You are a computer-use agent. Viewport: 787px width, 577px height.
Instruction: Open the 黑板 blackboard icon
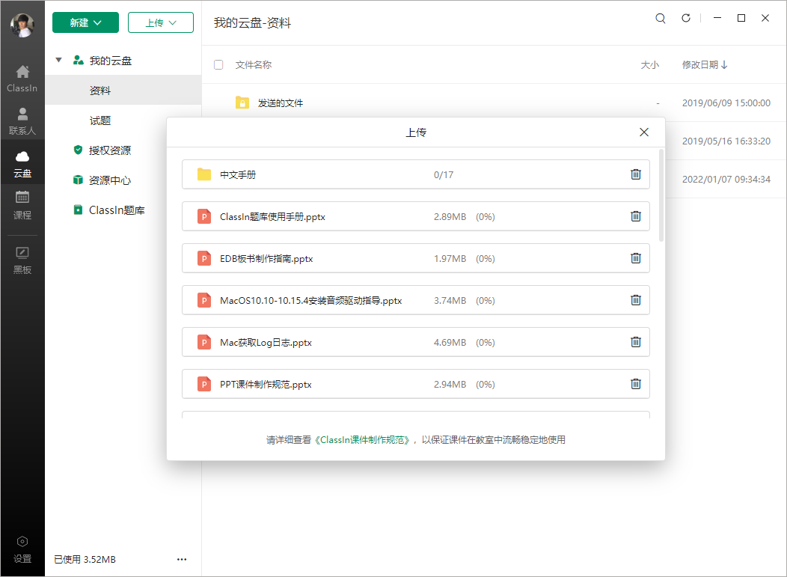tap(22, 260)
